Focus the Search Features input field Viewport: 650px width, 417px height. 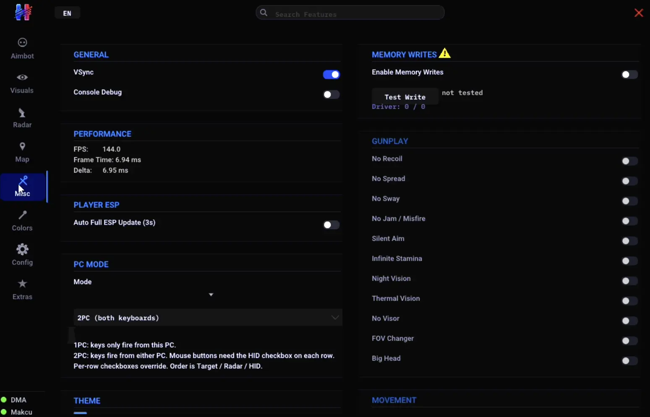[350, 13]
